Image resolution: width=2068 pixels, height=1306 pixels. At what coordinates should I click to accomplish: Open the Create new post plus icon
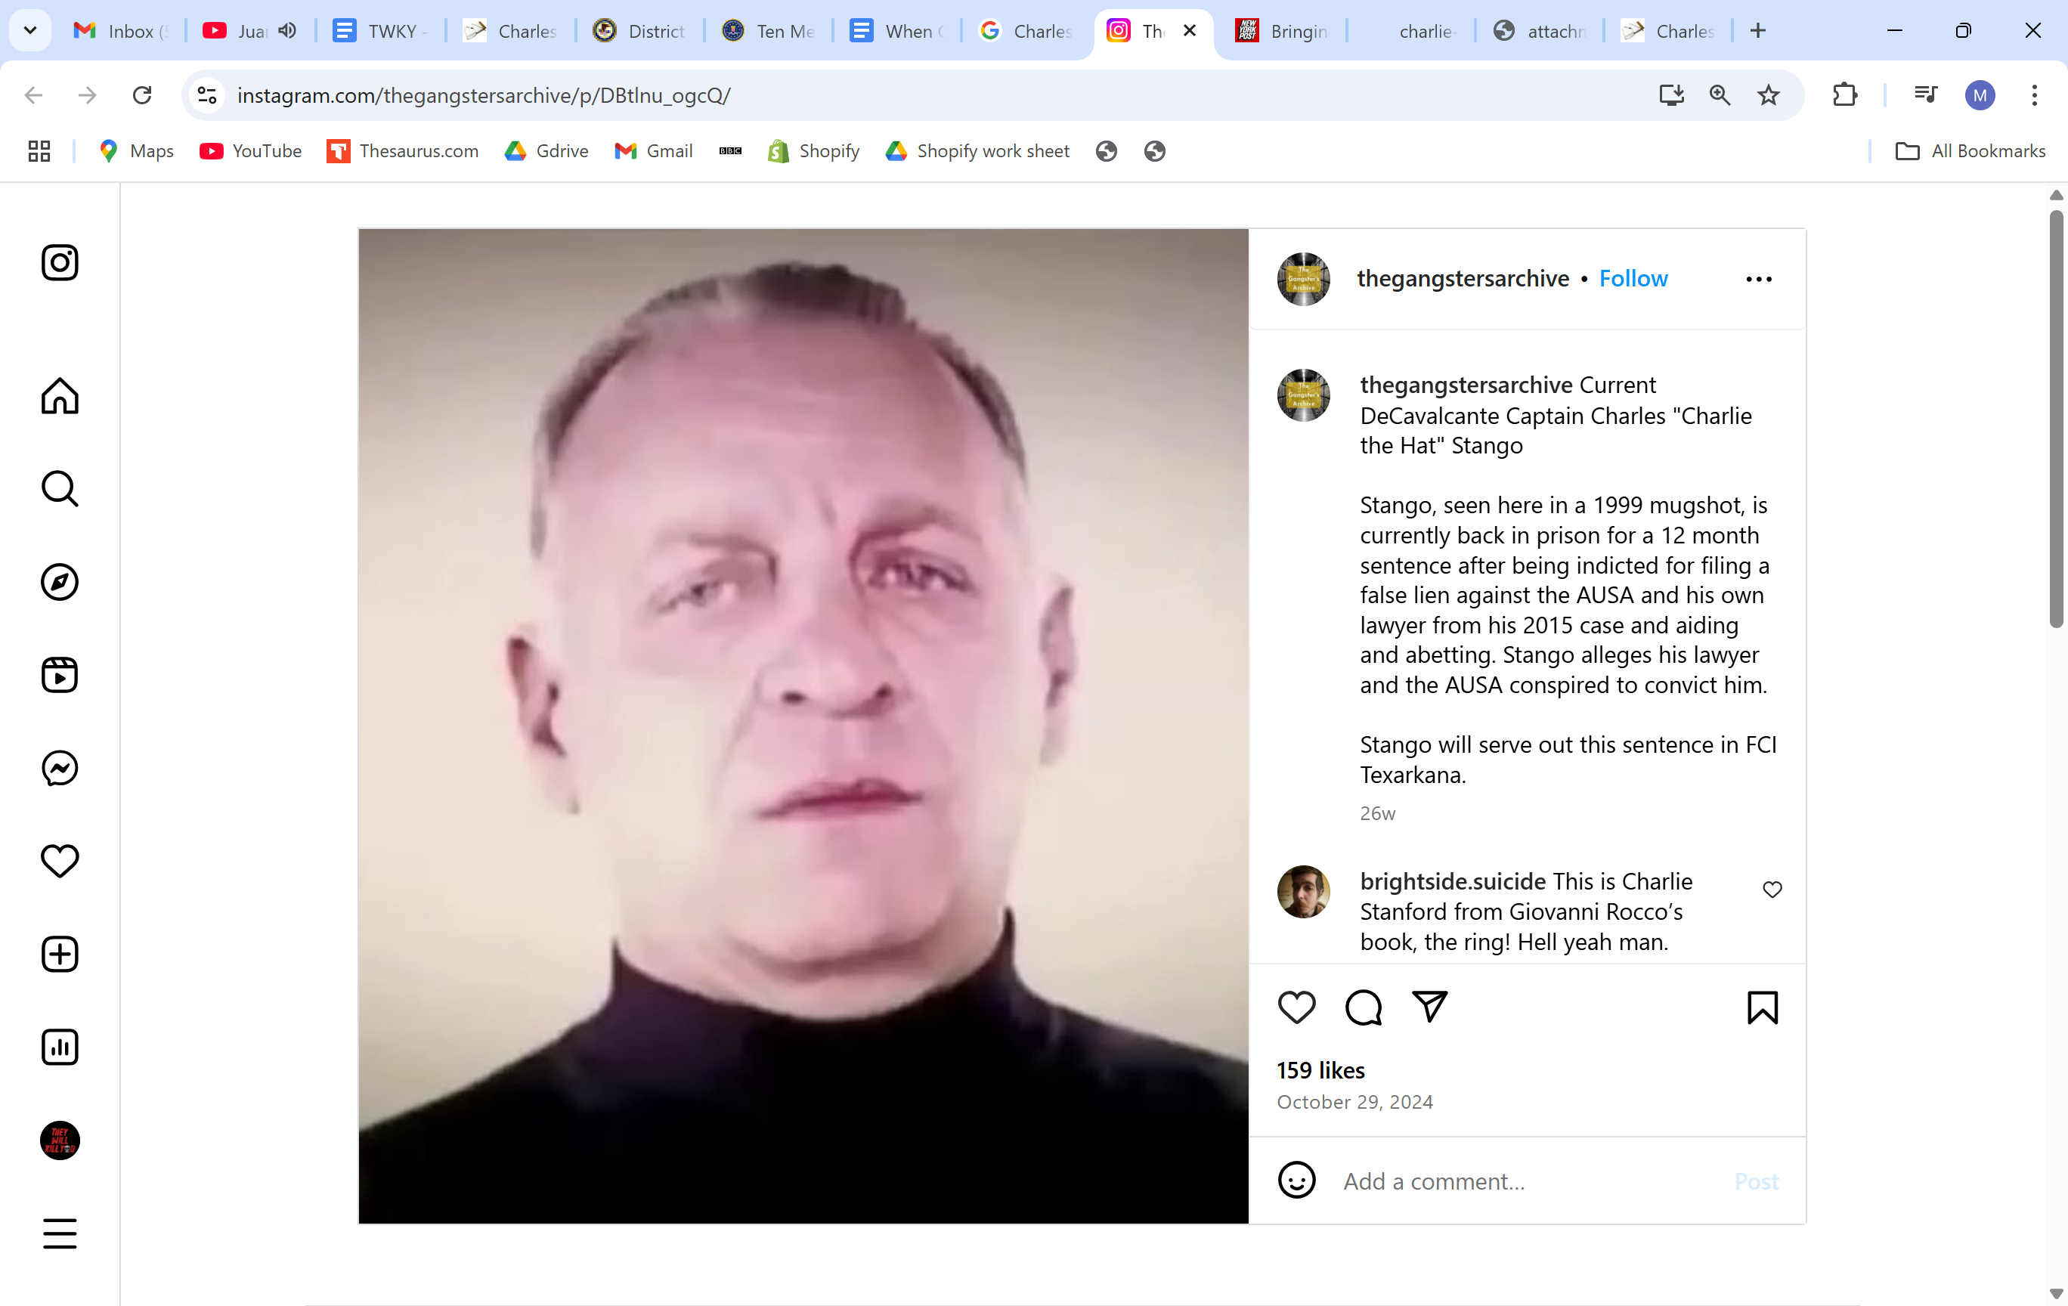tap(60, 954)
